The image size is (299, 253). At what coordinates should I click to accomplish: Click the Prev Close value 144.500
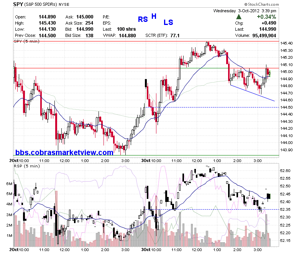(x=47, y=35)
